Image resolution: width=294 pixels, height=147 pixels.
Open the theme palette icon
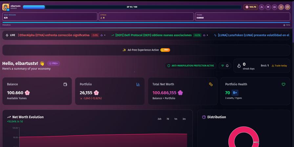point(287,7)
